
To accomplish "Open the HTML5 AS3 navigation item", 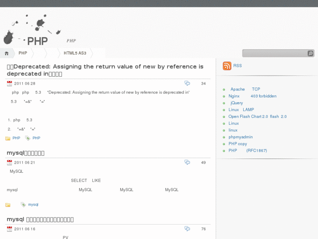I will [75, 53].
